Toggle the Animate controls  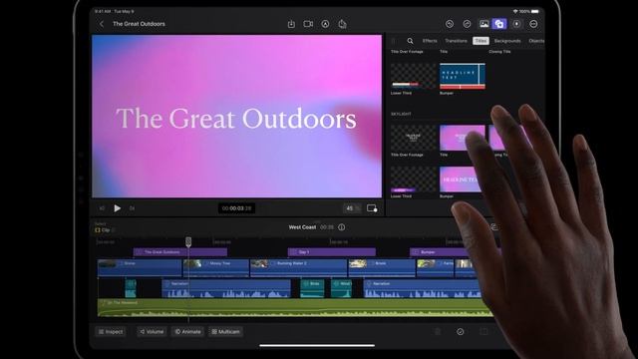click(x=187, y=332)
